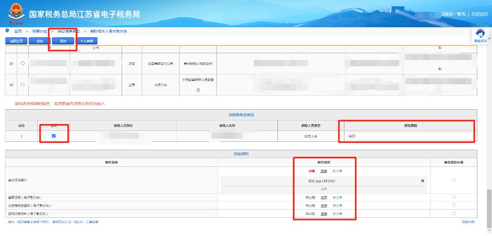This screenshot has height=236, width=492.
Task: Click the 个体经营纳税人税务登记 cell
Action: (198, 85)
